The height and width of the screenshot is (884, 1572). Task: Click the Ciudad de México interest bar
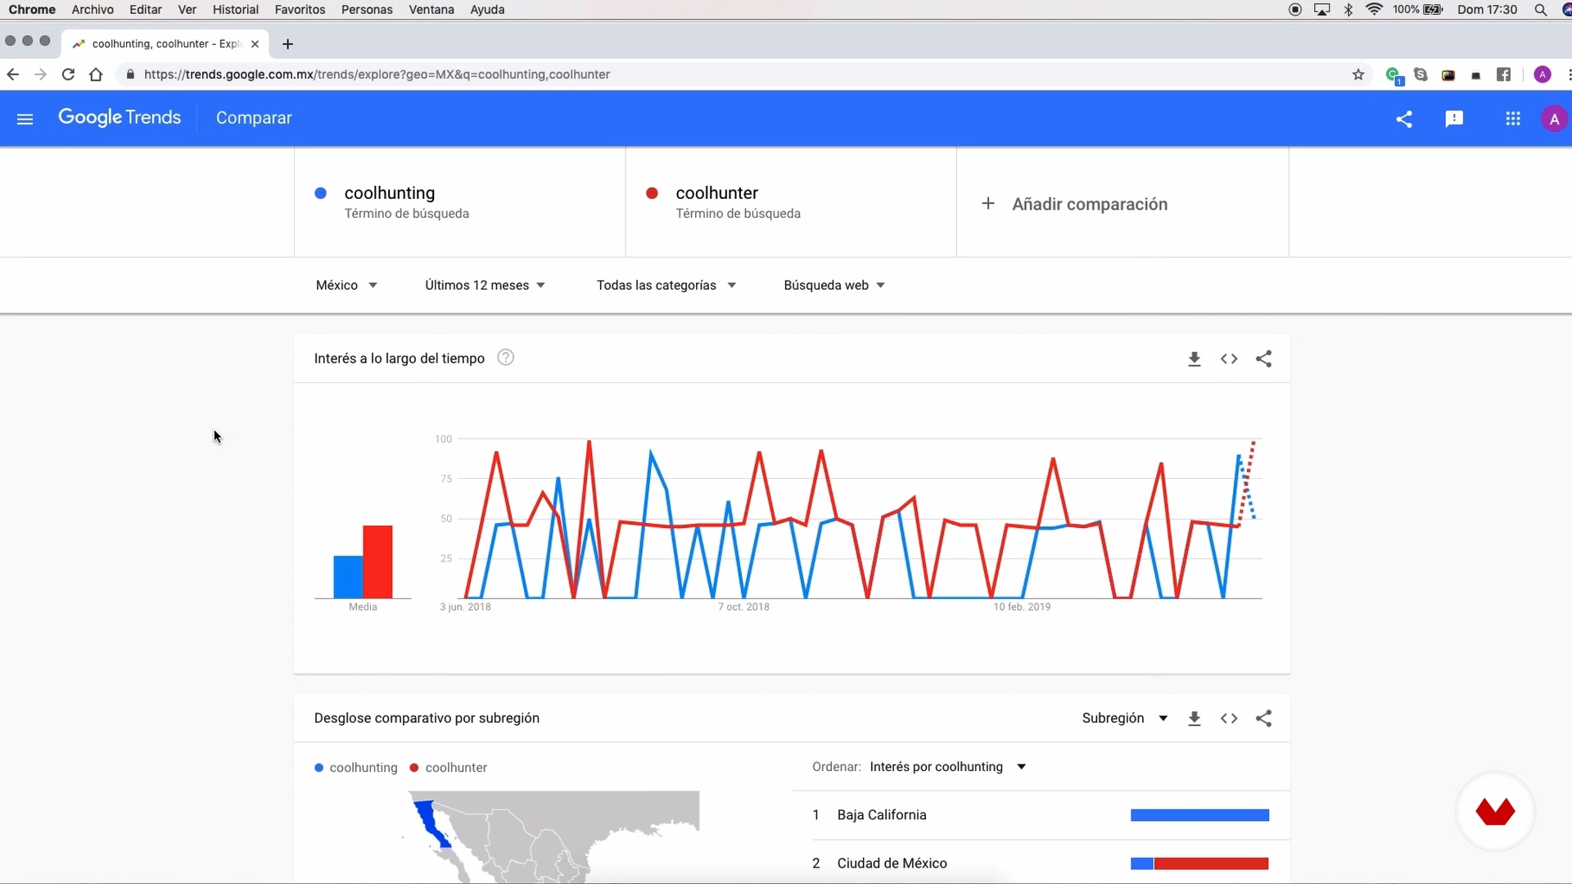click(1199, 864)
